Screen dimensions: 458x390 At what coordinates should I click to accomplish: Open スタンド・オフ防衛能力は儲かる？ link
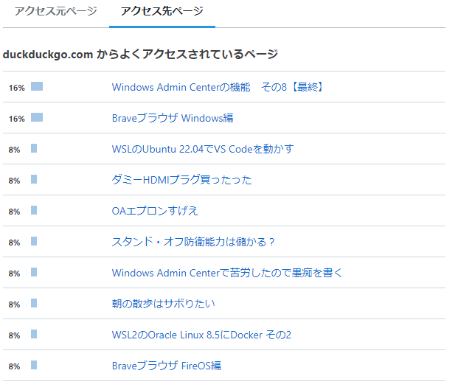[x=193, y=242]
